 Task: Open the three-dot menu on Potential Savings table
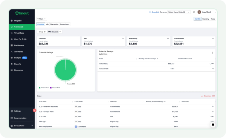[212, 53]
